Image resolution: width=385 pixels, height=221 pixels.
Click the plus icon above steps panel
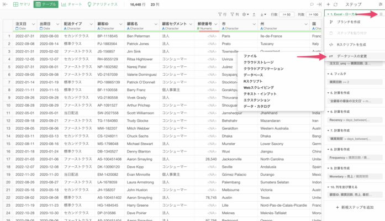point(329,4)
